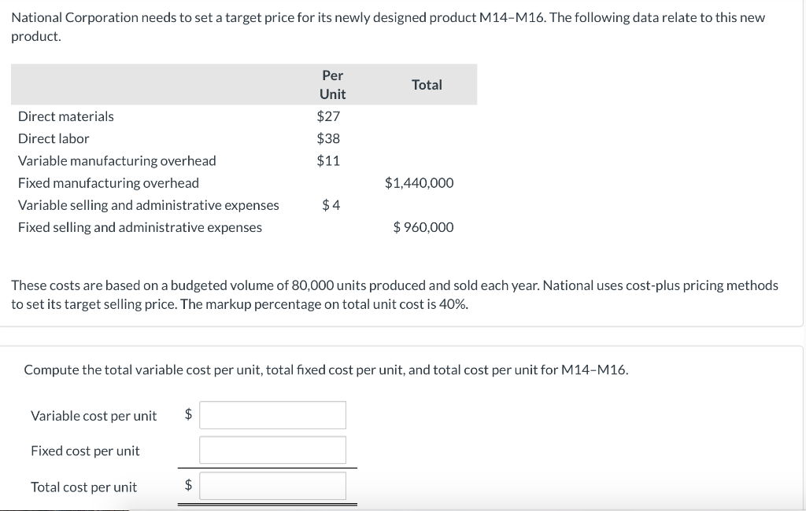Click the Total cost per unit input field
Image resolution: width=806 pixels, height=511 pixels.
tap(272, 486)
